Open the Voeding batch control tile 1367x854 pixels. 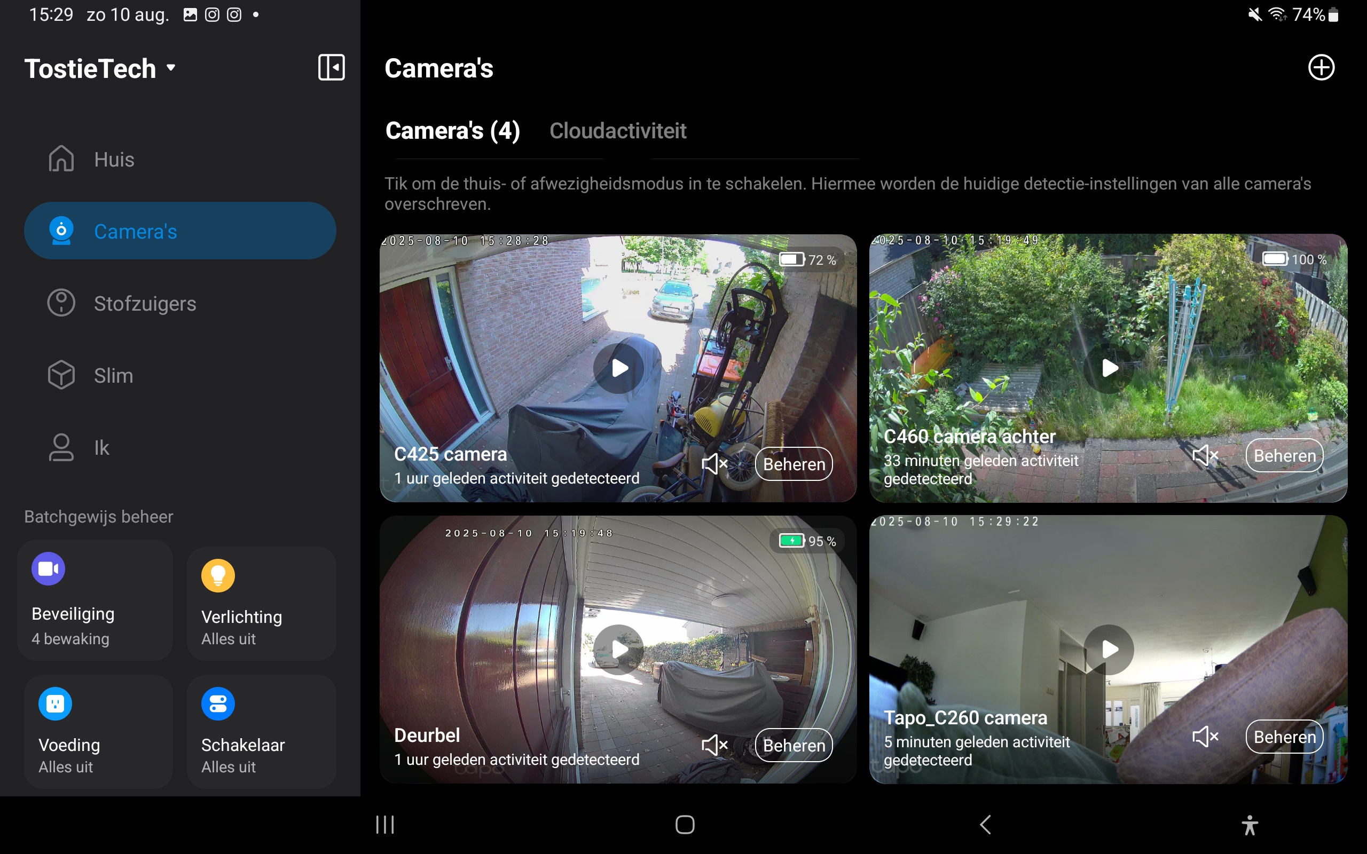(x=97, y=731)
